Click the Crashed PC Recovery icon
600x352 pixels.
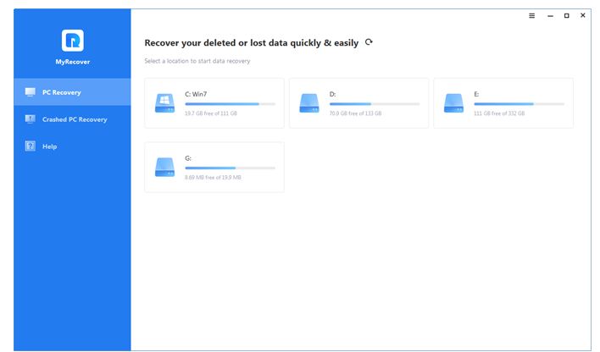31,119
